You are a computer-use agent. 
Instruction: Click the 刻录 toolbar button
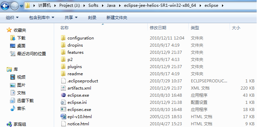92,17
